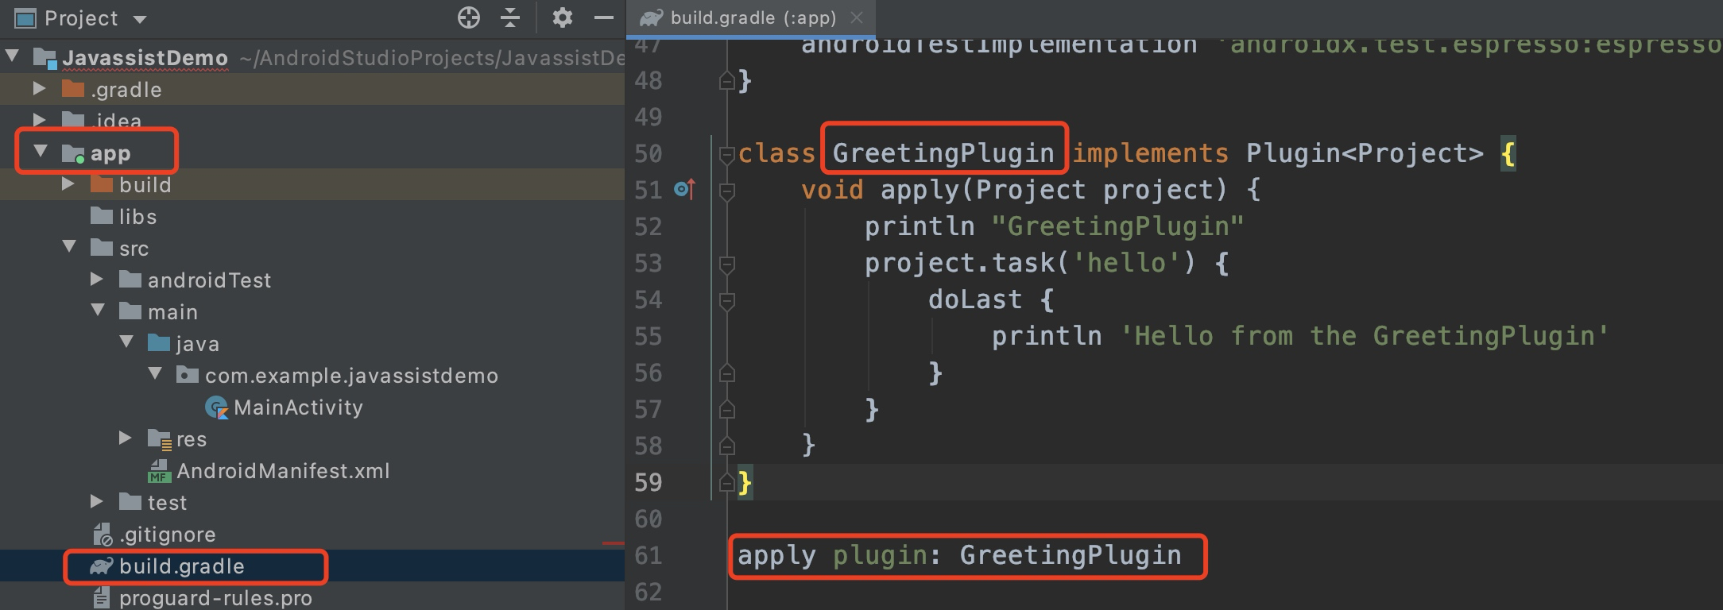1723x610 pixels.
Task: Open the MainActivity file
Action: pyautogui.click(x=298, y=407)
